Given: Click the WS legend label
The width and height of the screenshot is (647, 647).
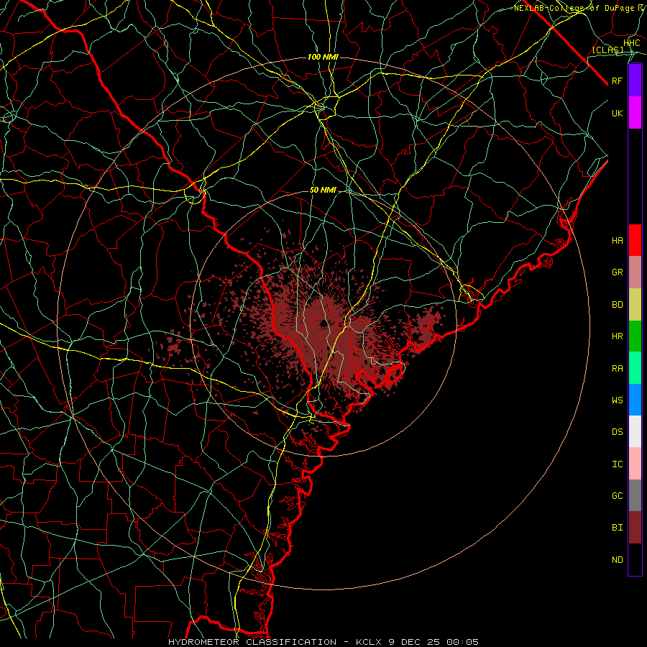Looking at the screenshot, I should (617, 400).
